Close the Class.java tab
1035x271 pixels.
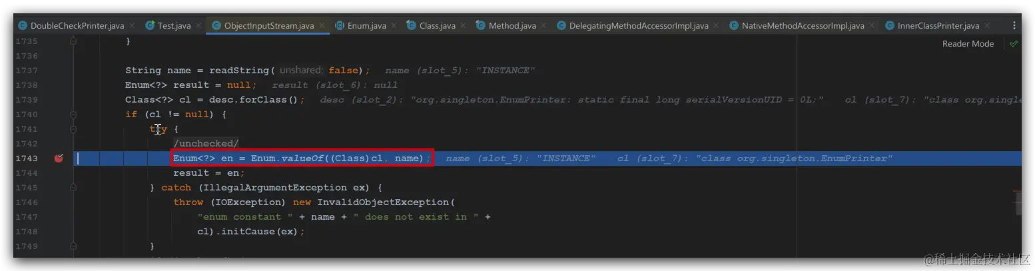click(464, 26)
